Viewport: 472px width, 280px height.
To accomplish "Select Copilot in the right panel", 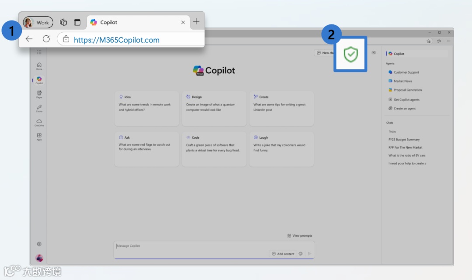I will 417,54.
